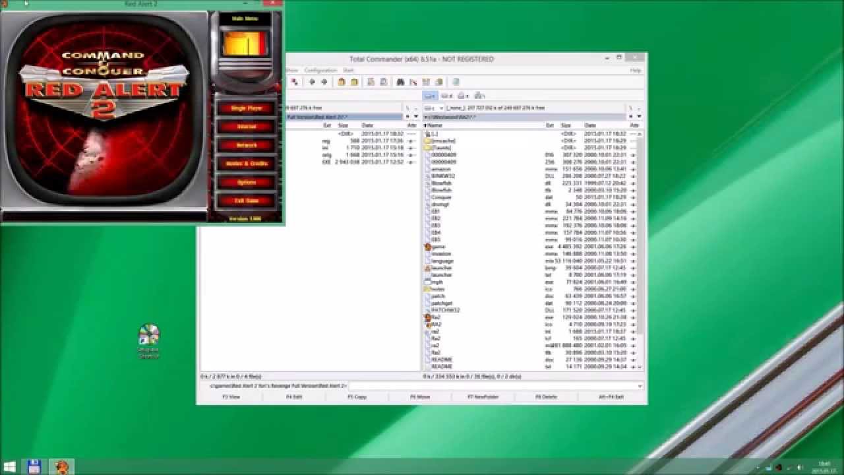
Task: Click the F7 NewFolder button
Action: pos(483,396)
